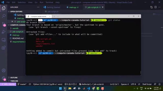Click WSL: Ubuntu remote indicator

tap(8, 84)
